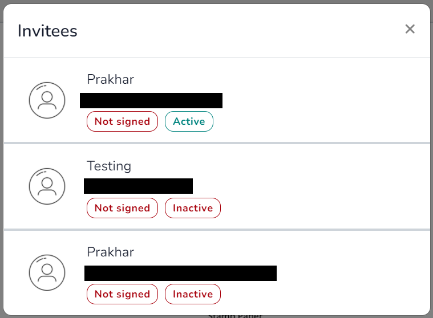Click the redacted email of the active Prakhar

(151, 100)
